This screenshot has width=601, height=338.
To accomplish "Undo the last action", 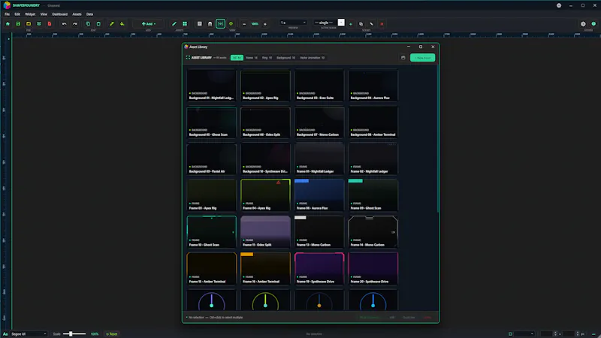I will coord(65,24).
